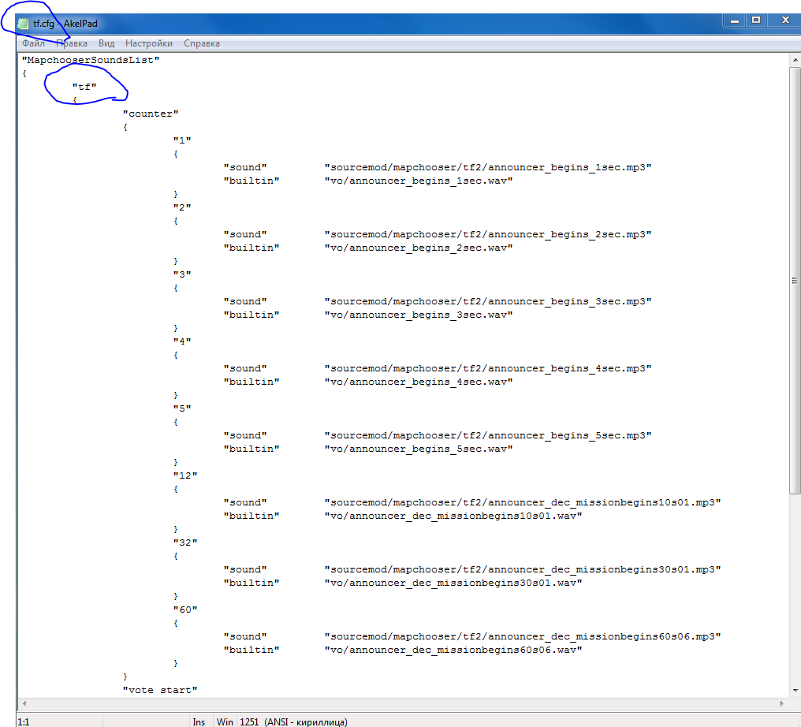Viewport: 801px width, 727px height.
Task: Click the AkelPad notepad icon in title bar
Action: (23, 24)
